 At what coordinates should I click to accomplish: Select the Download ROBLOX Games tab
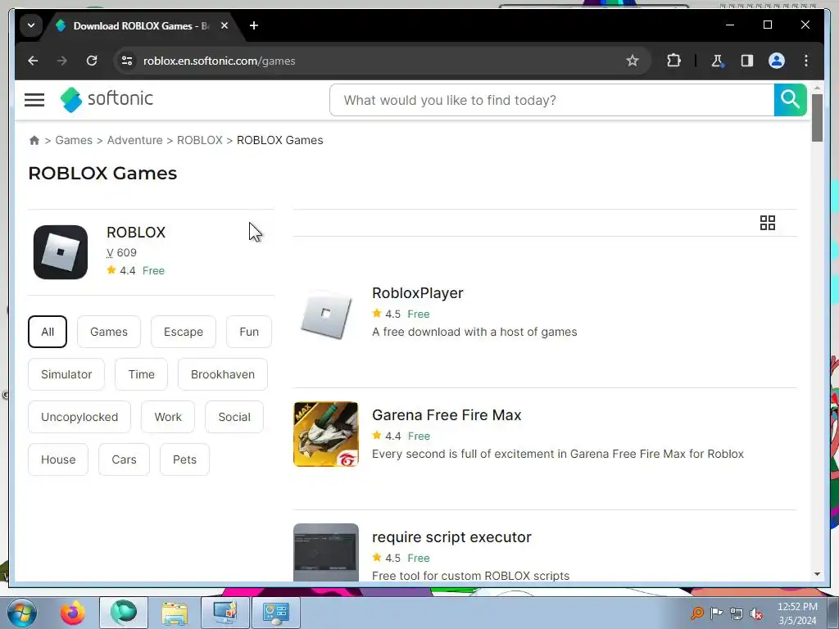[140, 25]
